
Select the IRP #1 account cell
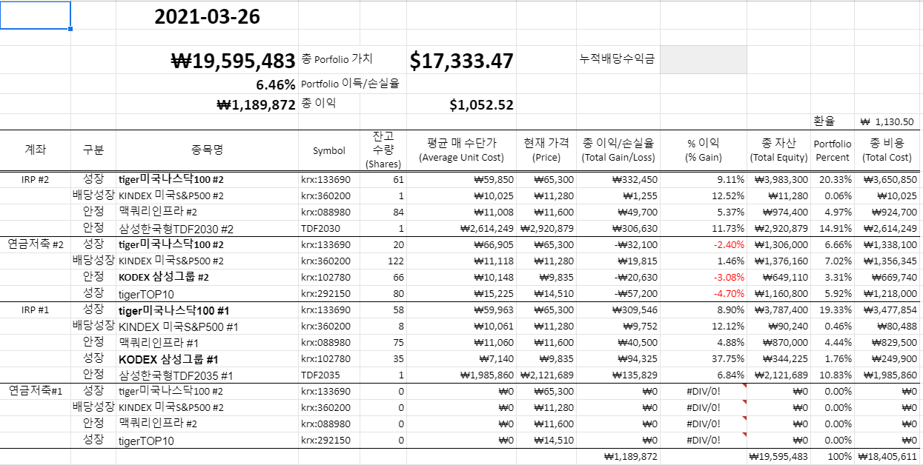(36, 310)
